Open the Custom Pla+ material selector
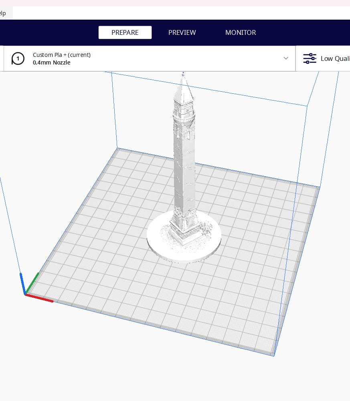The width and height of the screenshot is (350, 401). [61, 55]
